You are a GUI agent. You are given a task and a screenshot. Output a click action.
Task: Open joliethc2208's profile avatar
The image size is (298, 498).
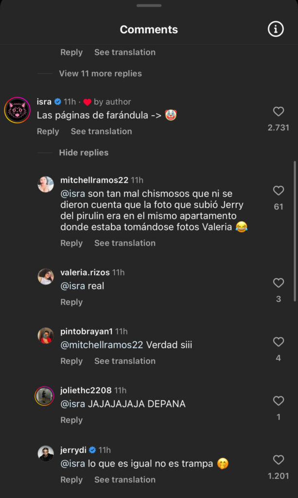tap(44, 395)
